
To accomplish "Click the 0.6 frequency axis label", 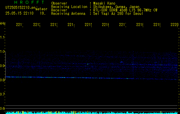I will (2, 108).
